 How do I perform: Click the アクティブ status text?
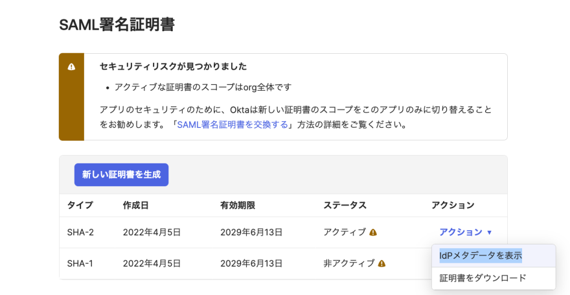pyautogui.click(x=345, y=232)
